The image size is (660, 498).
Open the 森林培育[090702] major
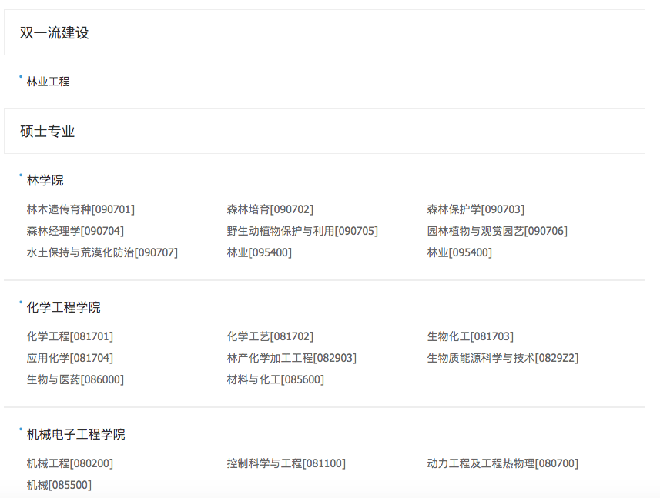[x=270, y=209]
